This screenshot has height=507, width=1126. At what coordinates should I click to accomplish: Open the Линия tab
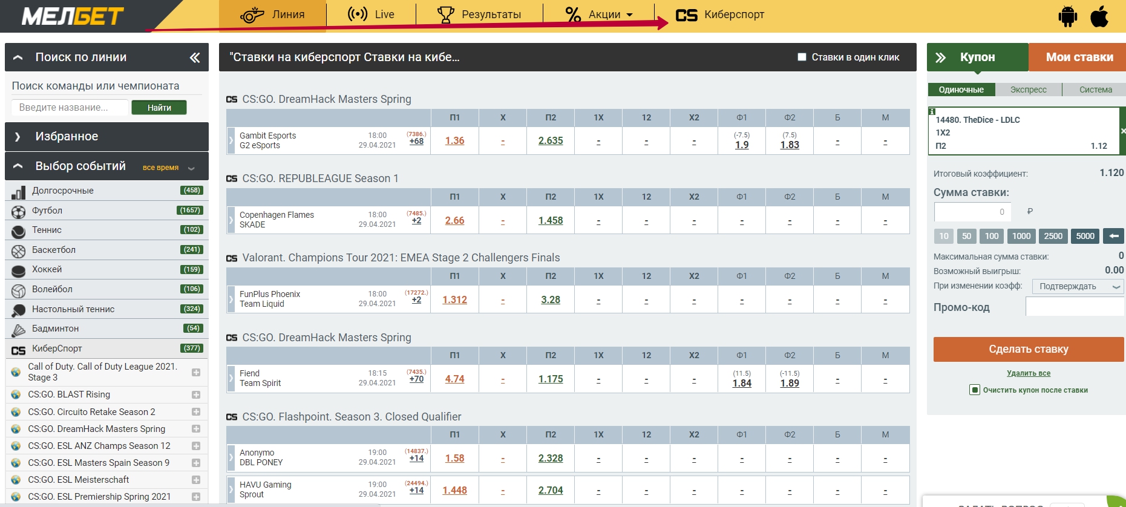pyautogui.click(x=272, y=15)
